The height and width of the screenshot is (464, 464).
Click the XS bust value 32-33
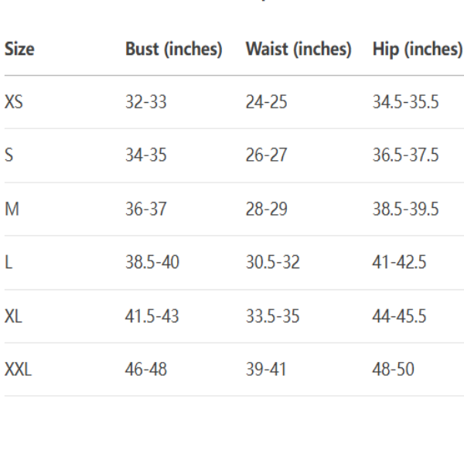[145, 102]
